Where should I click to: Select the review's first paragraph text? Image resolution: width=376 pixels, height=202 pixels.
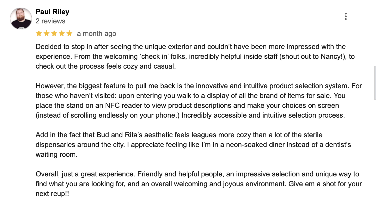[190, 56]
